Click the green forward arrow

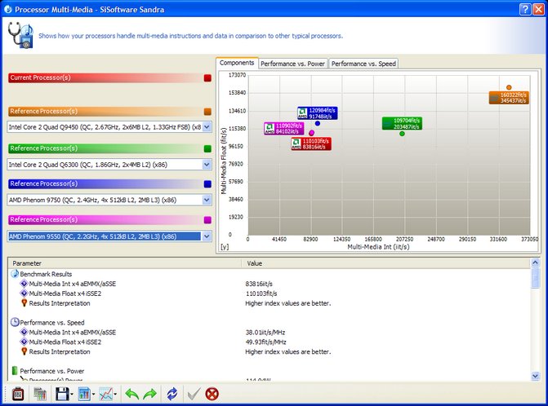point(149,394)
